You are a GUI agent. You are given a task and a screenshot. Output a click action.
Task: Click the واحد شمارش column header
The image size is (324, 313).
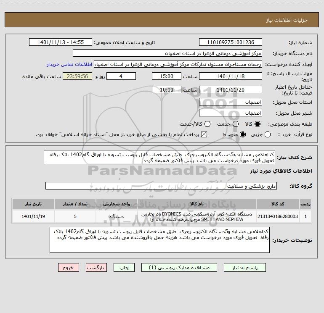117,204
